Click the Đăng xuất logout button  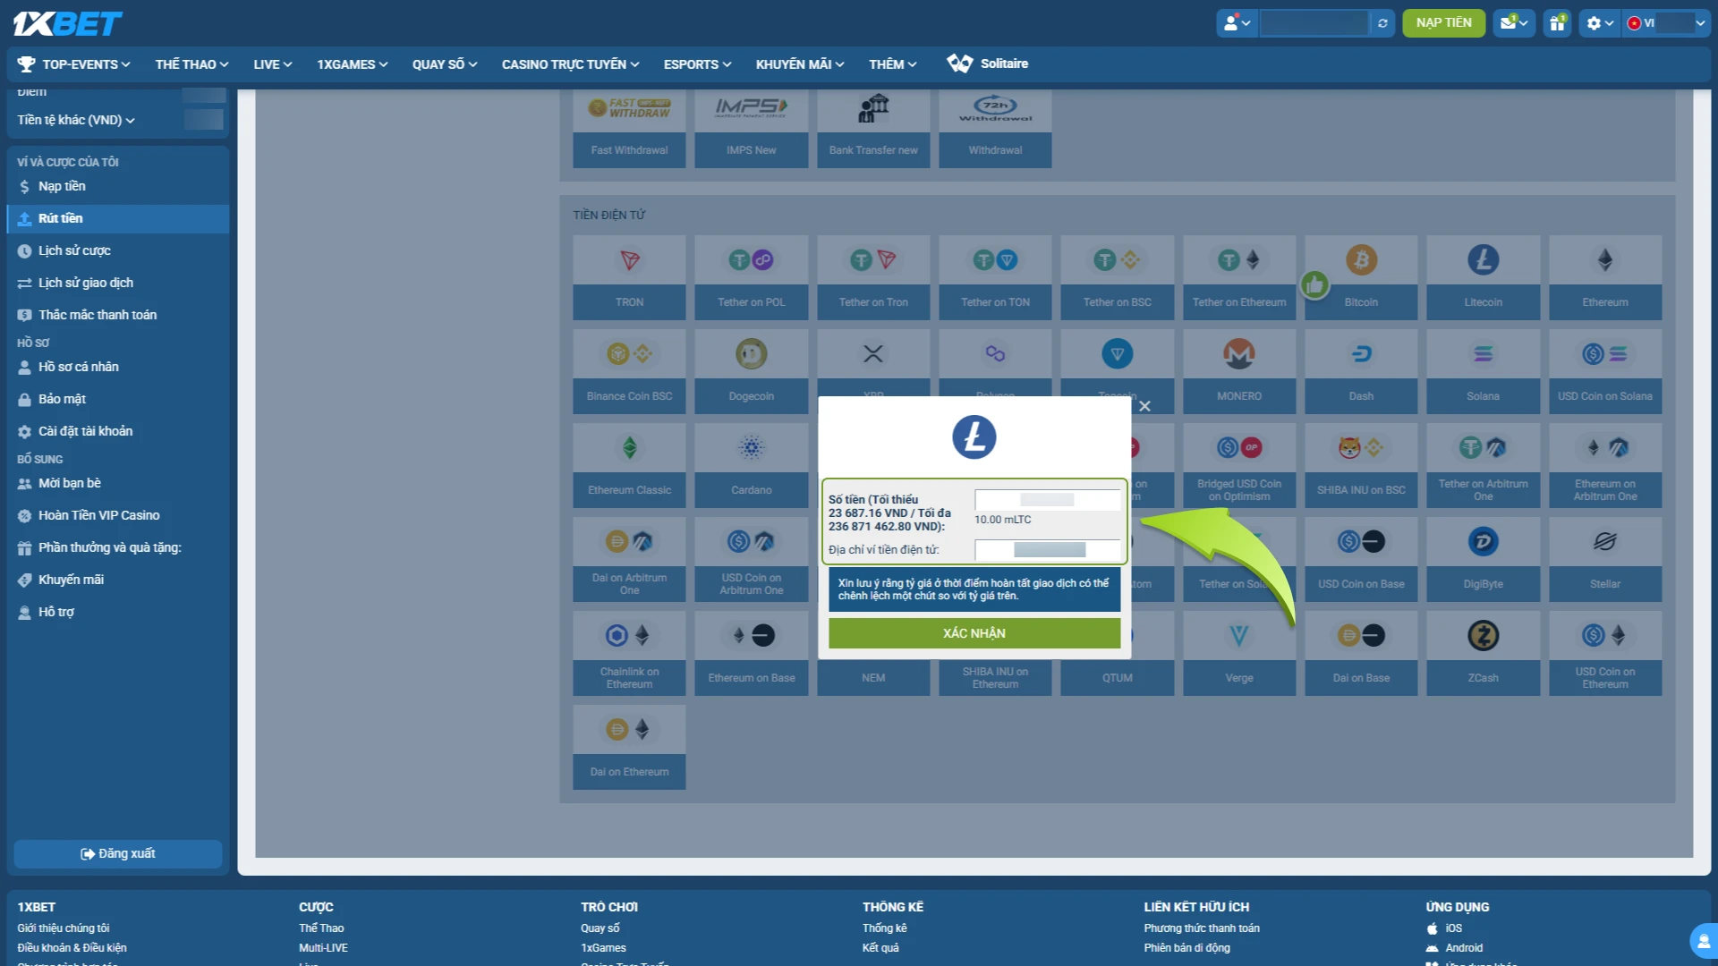tap(118, 853)
